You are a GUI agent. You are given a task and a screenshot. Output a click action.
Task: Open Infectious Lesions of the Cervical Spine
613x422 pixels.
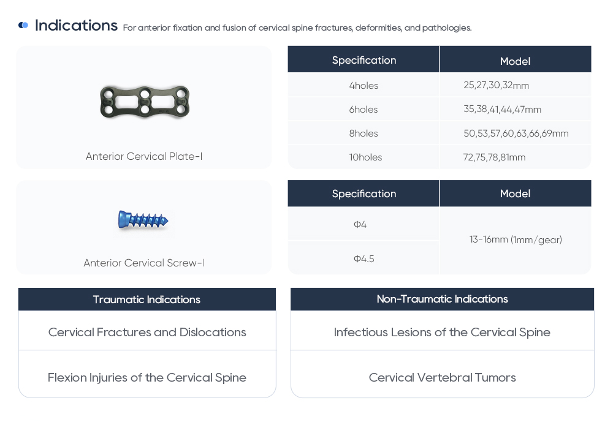(442, 332)
